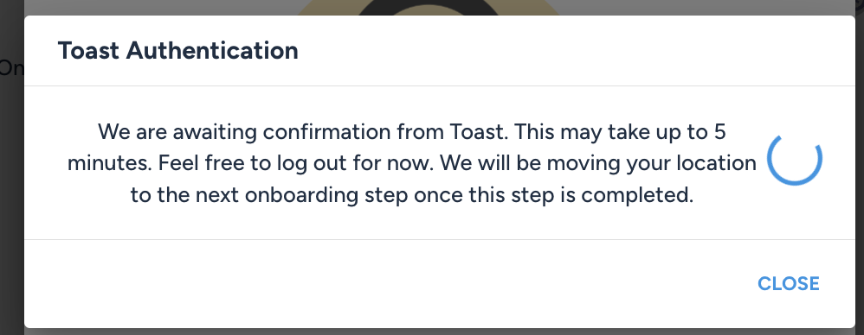Click the "Toast Authentication" dialog title

[178, 51]
